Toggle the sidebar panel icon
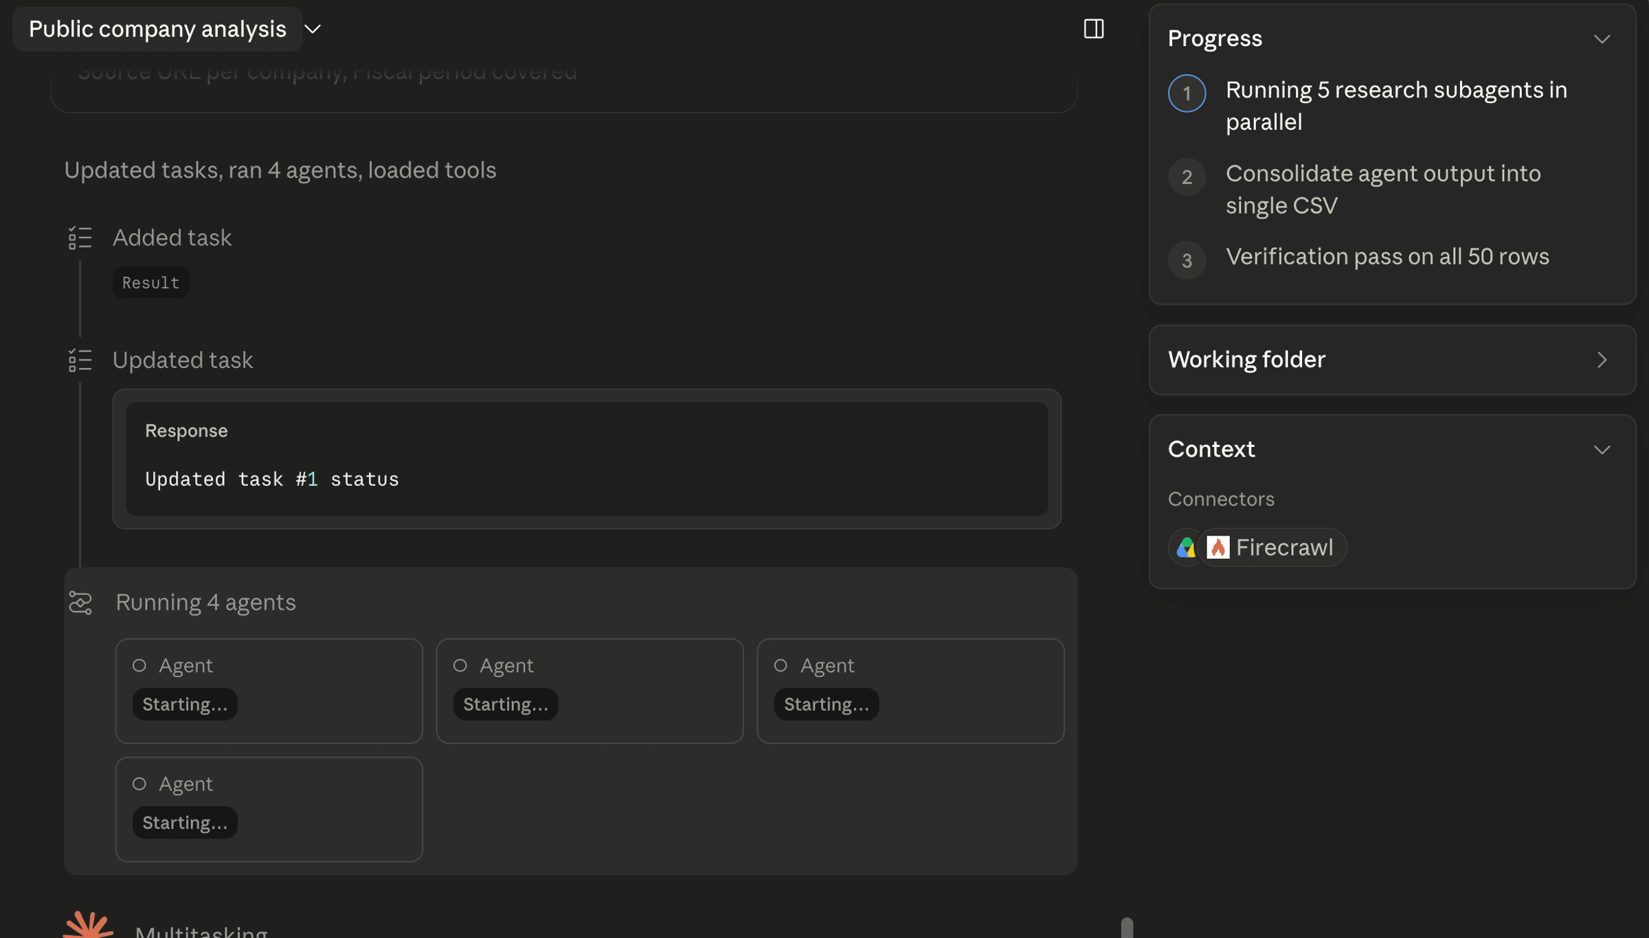Viewport: 1649px width, 938px height. 1094,29
